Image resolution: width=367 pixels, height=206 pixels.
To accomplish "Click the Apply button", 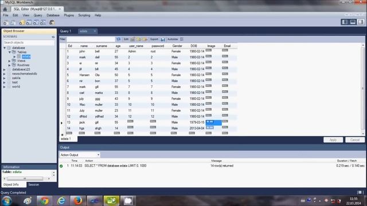I will 333,140.
